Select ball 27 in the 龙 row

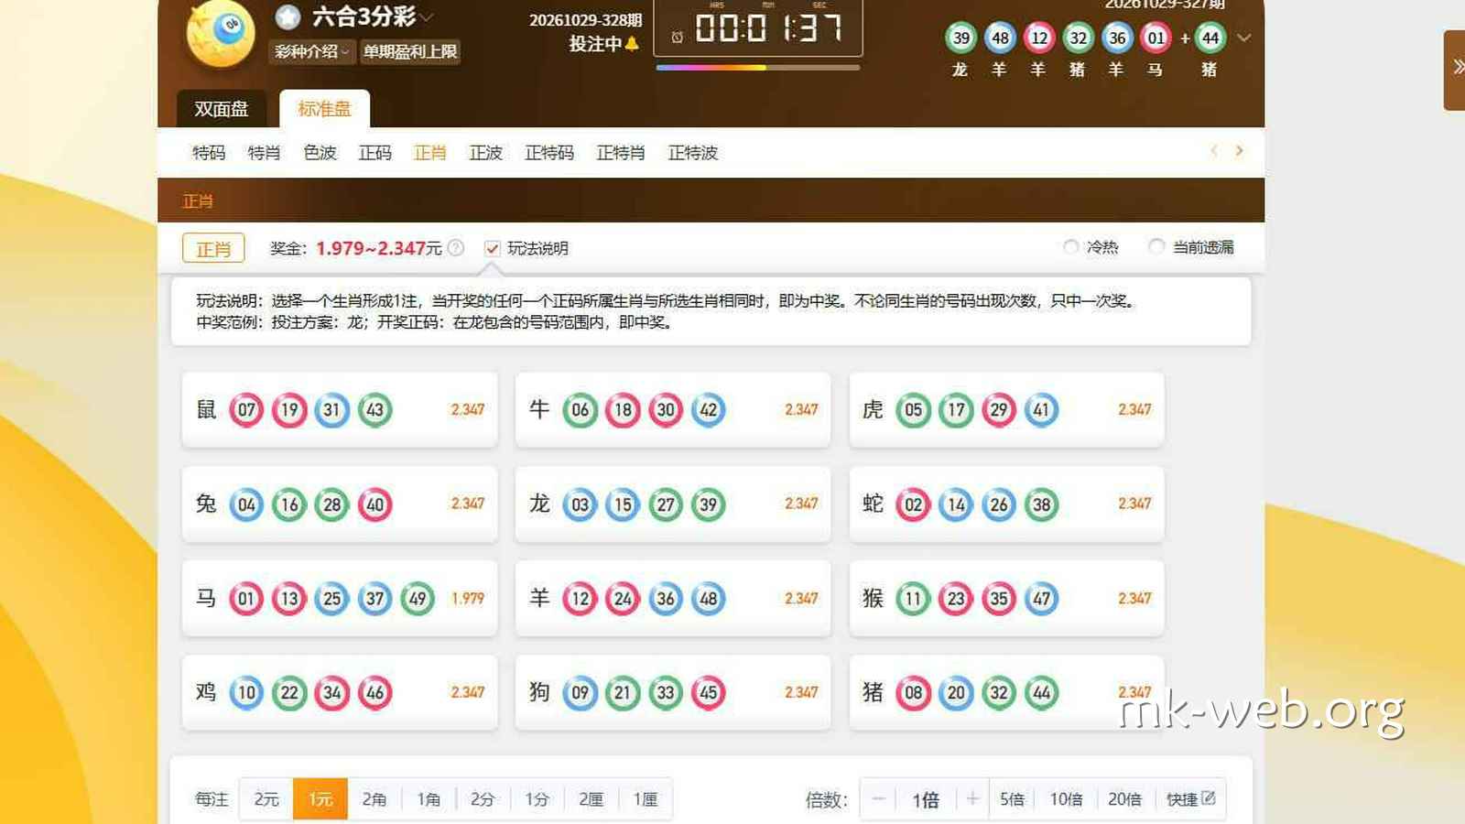coord(666,504)
